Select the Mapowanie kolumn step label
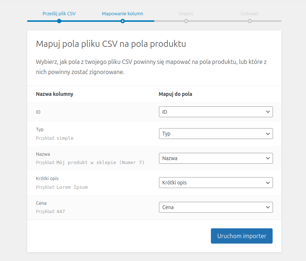This screenshot has height=261, width=306. [x=122, y=14]
